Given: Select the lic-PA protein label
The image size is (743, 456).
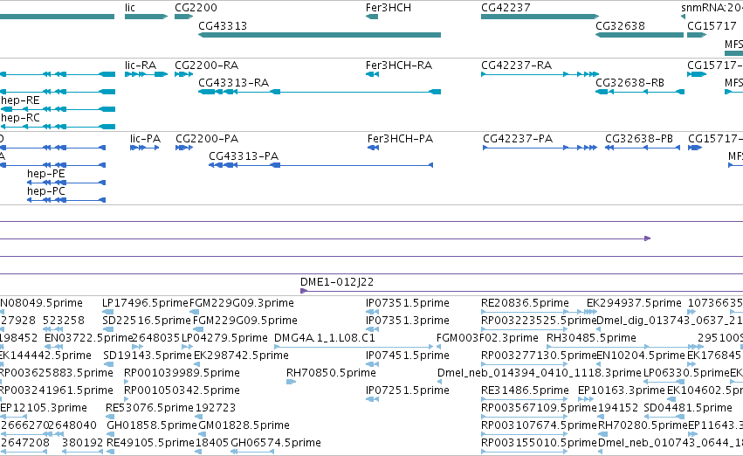Looking at the screenshot, I should (x=146, y=138).
